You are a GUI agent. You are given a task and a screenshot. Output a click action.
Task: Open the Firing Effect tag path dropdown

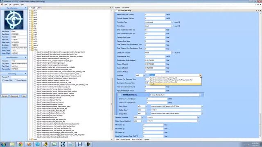tap(202, 106)
